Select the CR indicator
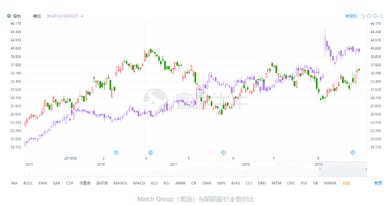This screenshot has width=392, height=205. click(x=194, y=183)
